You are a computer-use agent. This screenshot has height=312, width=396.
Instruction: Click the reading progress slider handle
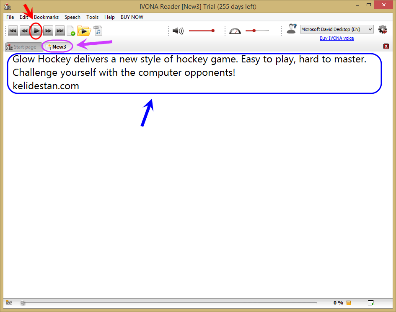(x=23, y=302)
